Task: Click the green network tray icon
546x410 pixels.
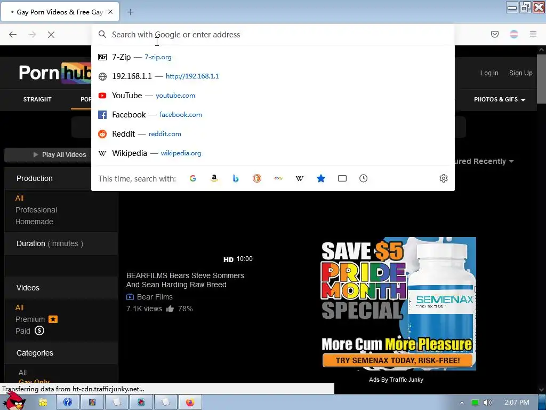Action: pyautogui.click(x=475, y=403)
